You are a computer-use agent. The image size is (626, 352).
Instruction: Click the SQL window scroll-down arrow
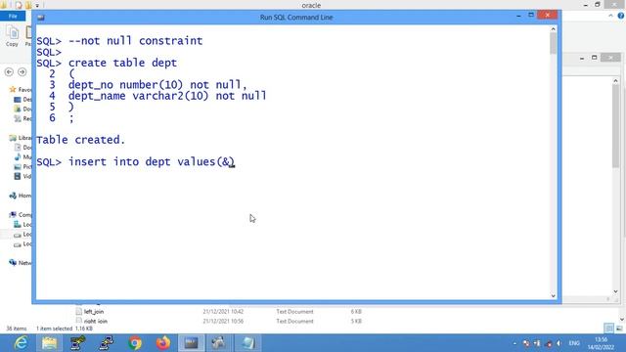click(x=553, y=295)
